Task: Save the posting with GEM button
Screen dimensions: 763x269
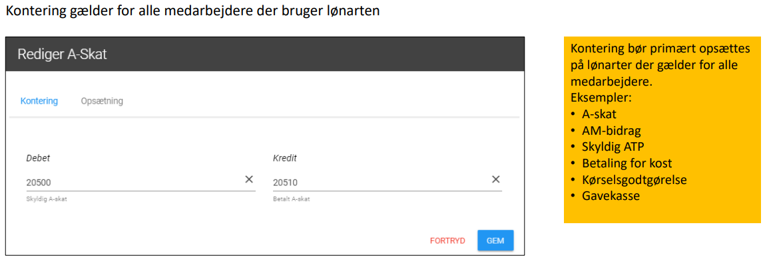Action: 495,240
